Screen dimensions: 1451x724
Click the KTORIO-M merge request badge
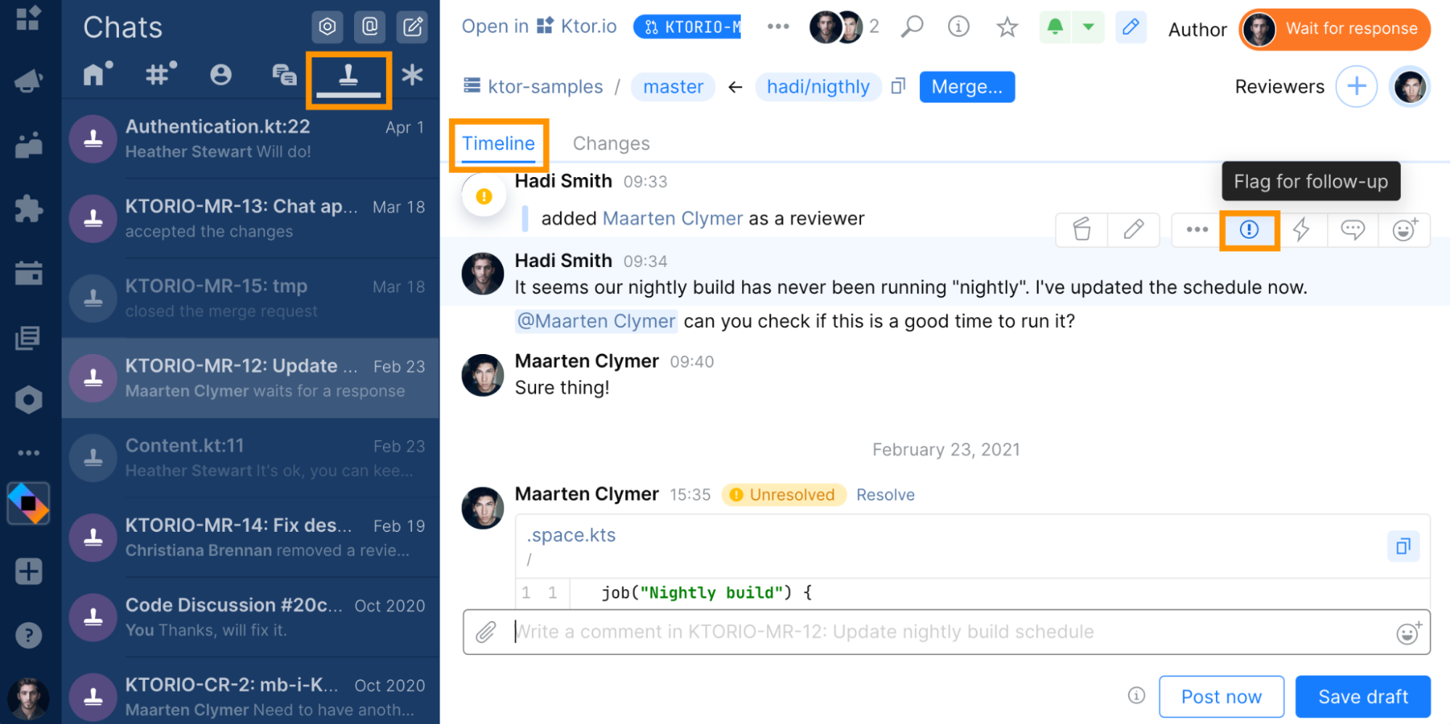[x=687, y=27]
